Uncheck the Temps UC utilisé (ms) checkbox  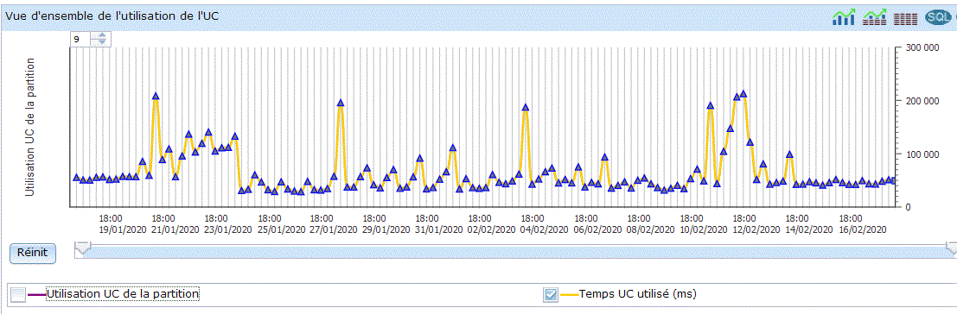pyautogui.click(x=551, y=294)
